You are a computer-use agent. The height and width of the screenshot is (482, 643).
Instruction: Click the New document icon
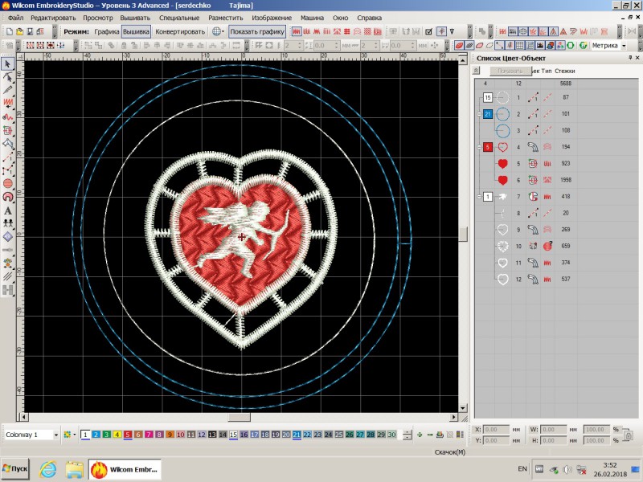(9, 31)
